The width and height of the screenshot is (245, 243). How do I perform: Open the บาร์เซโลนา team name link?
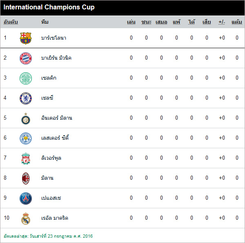click(54, 38)
